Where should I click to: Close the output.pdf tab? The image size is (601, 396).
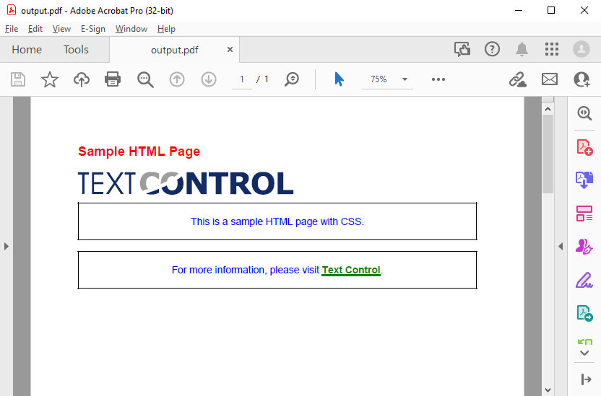230,49
